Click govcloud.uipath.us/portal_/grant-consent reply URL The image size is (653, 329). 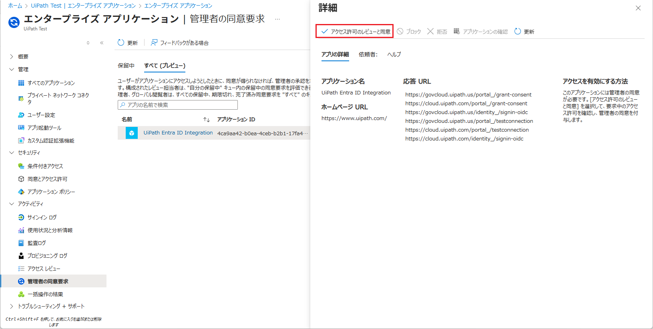coord(468,95)
